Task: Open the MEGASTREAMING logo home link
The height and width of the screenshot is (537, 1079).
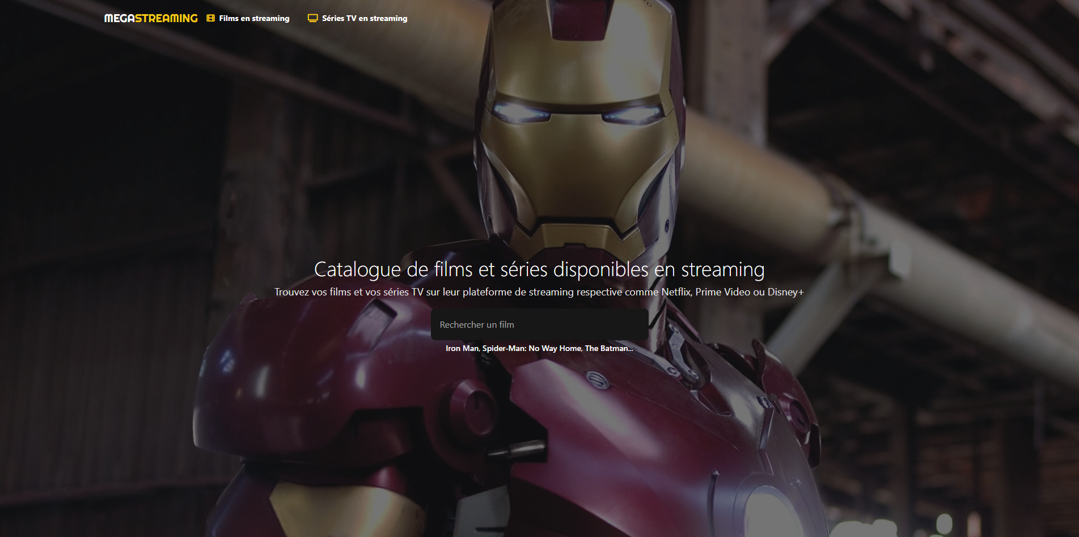Action: (x=151, y=18)
